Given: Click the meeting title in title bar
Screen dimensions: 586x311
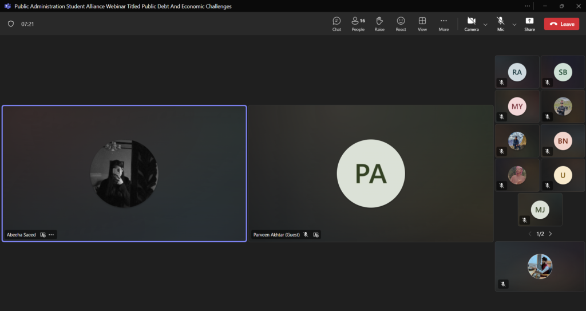Looking at the screenshot, I should pos(123,6).
